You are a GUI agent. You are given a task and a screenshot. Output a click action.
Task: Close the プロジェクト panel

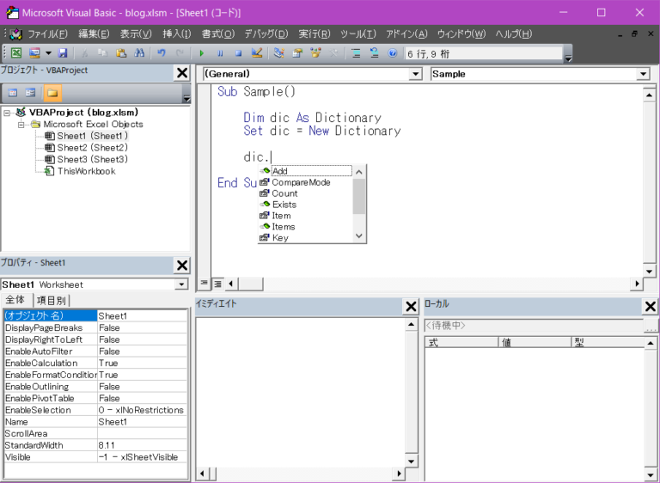click(x=182, y=73)
